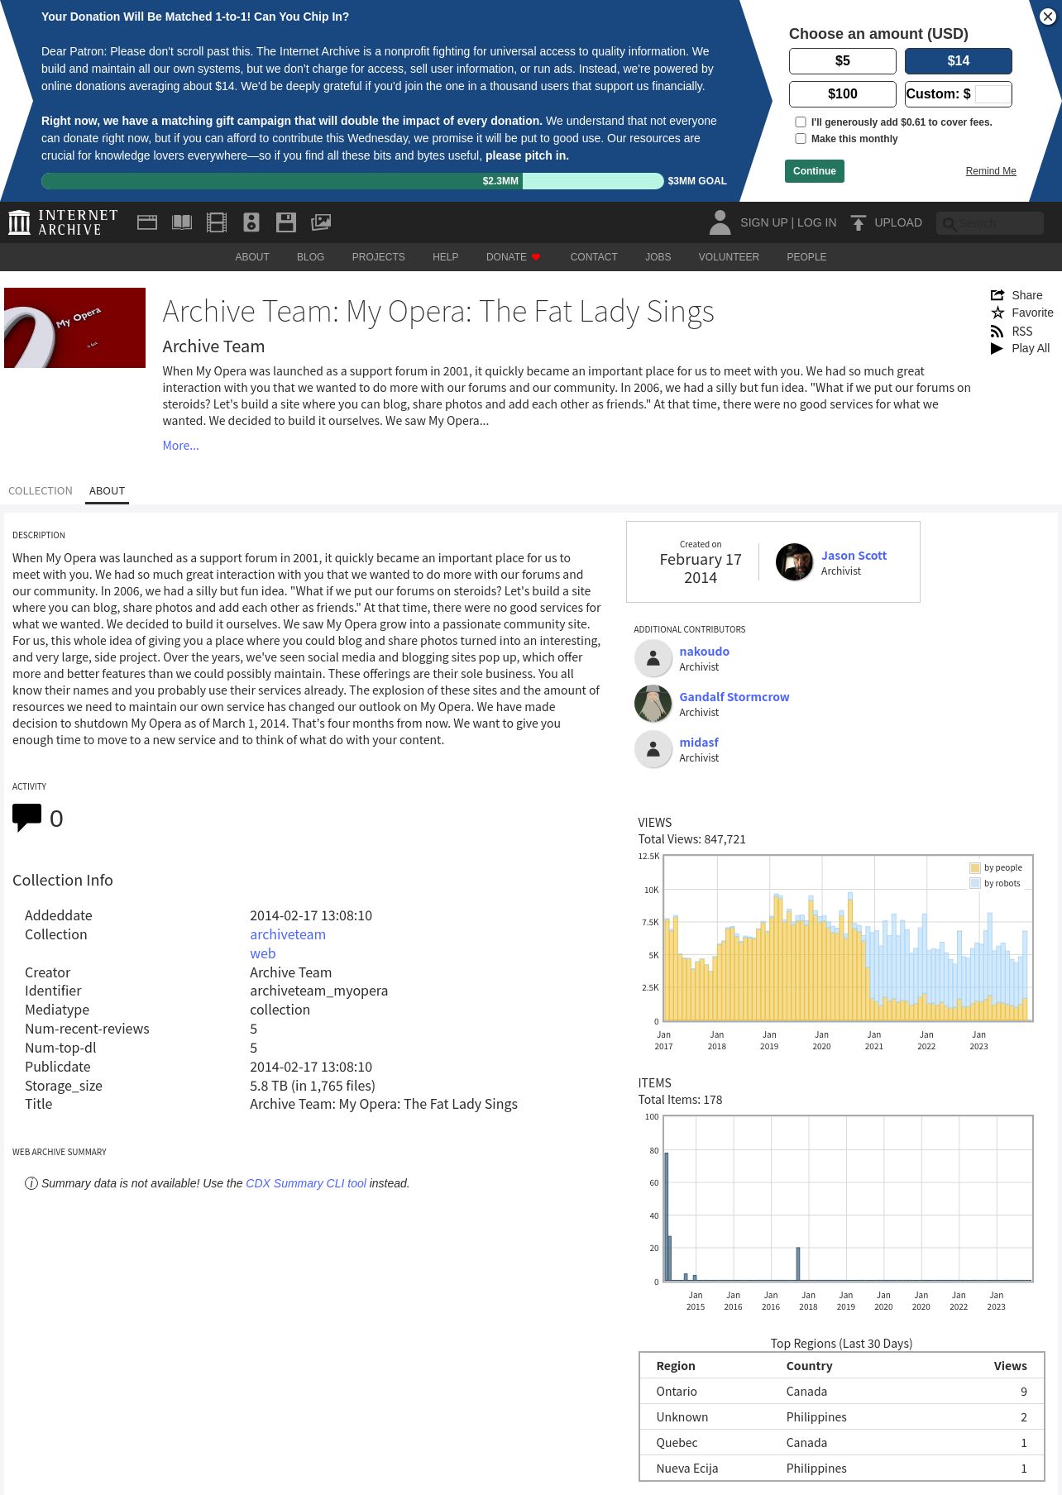The width and height of the screenshot is (1062, 1495).
Task: Enable generously add $0.61 fee checkbox
Action: [801, 122]
